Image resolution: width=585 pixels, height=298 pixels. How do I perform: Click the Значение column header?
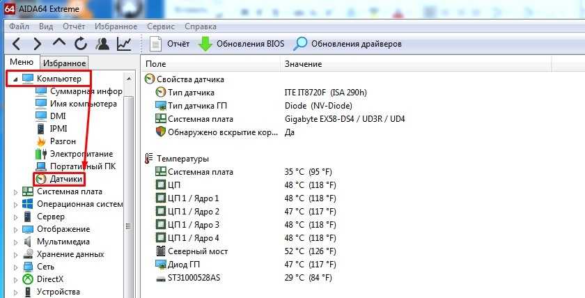pos(303,64)
